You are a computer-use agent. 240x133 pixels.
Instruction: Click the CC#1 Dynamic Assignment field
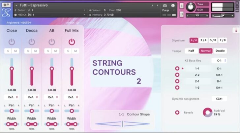pyautogui.click(x=219, y=99)
